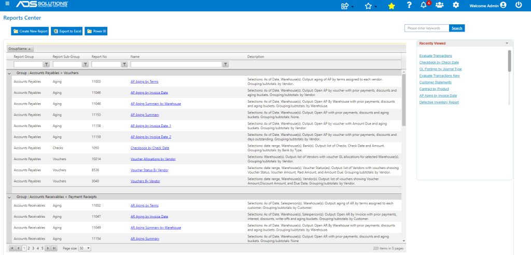This screenshot has height=255, width=531.
Task: Open GL Postings by Journal Type link
Action: [x=441, y=69]
